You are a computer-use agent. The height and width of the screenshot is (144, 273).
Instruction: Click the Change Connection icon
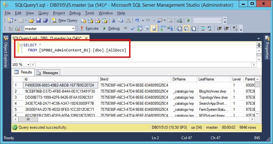point(17,28)
